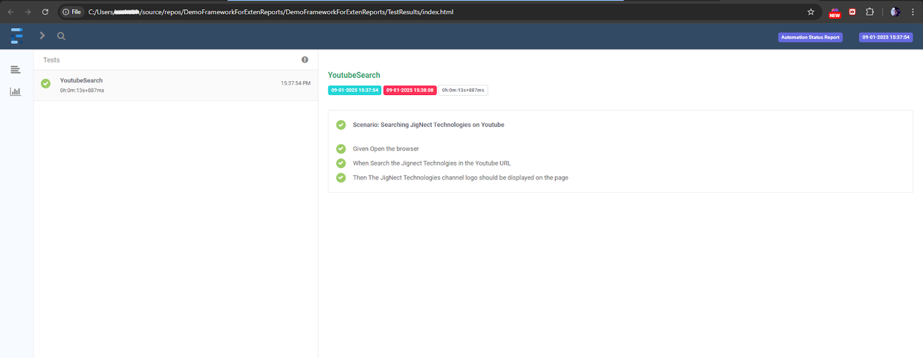Click the pass icon beside the Then step
Screen dimensions: 923x358
point(341,177)
